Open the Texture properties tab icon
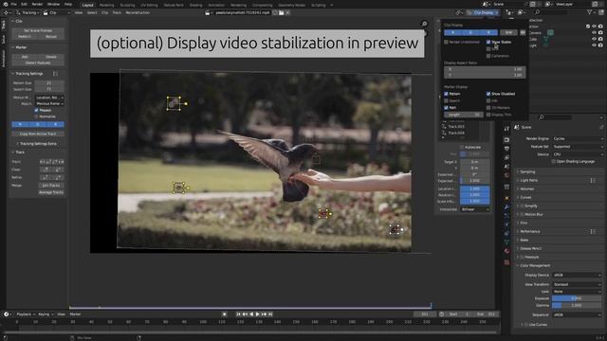The image size is (607, 341). tap(506, 262)
